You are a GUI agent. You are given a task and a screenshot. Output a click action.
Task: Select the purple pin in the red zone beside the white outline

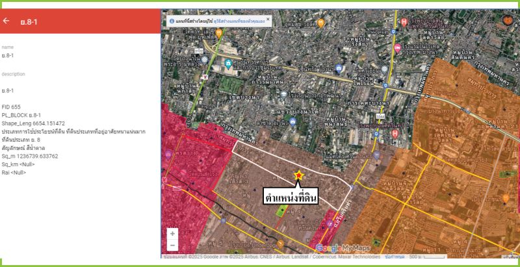[168, 154]
